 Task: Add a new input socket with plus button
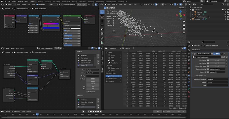point(98,55)
